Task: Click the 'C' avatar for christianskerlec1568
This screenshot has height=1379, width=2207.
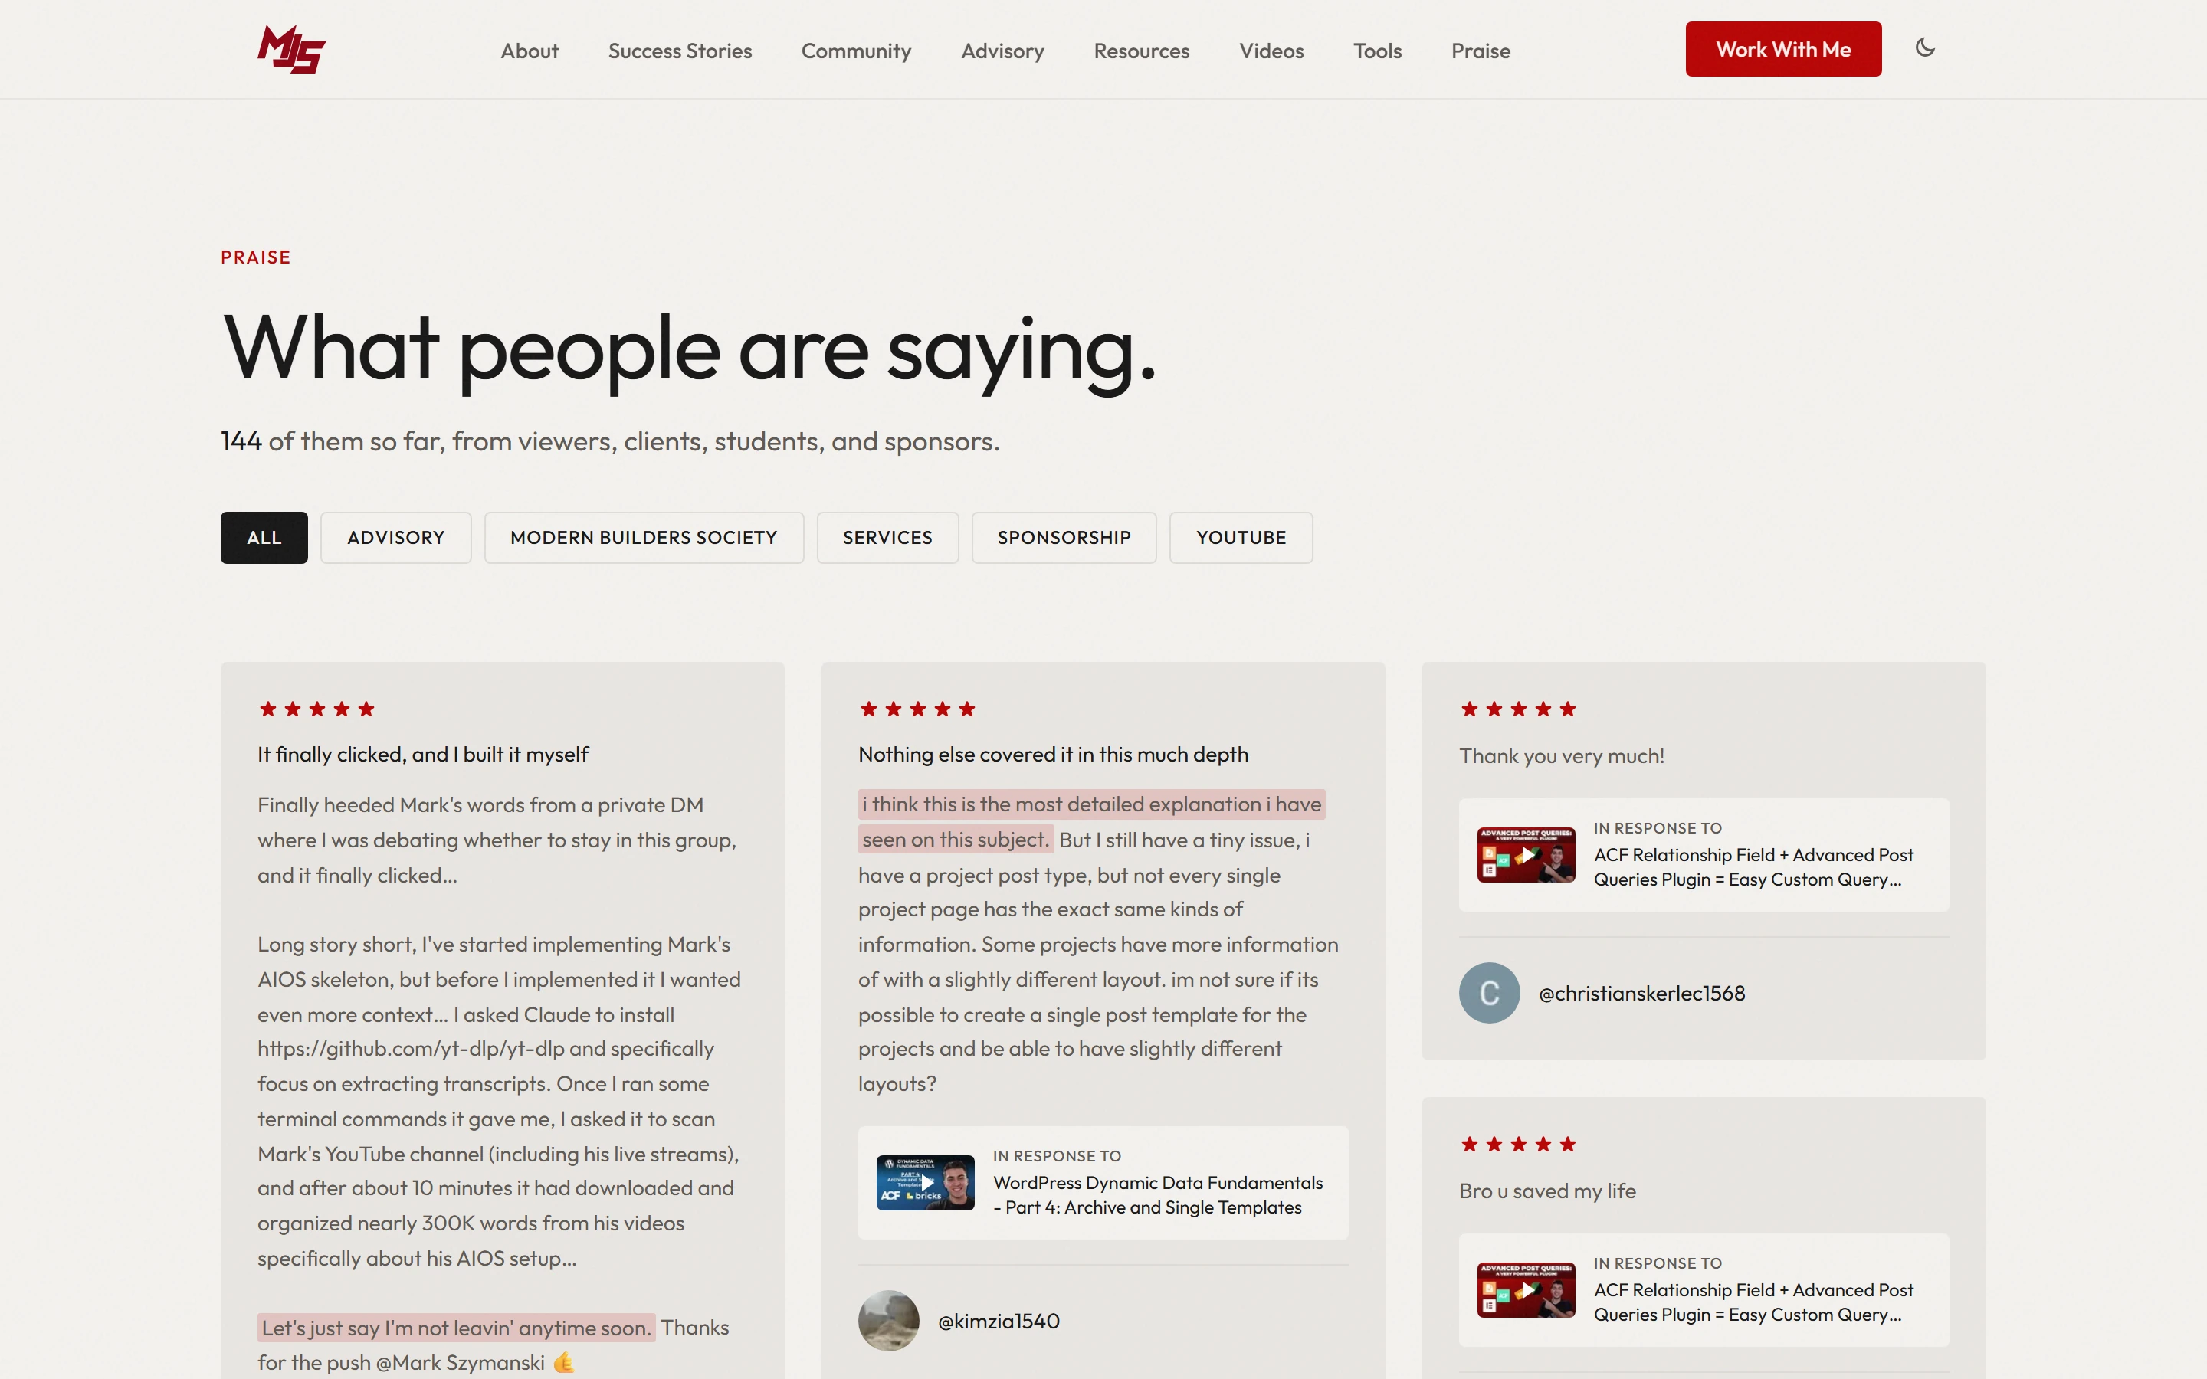Action: (1489, 992)
